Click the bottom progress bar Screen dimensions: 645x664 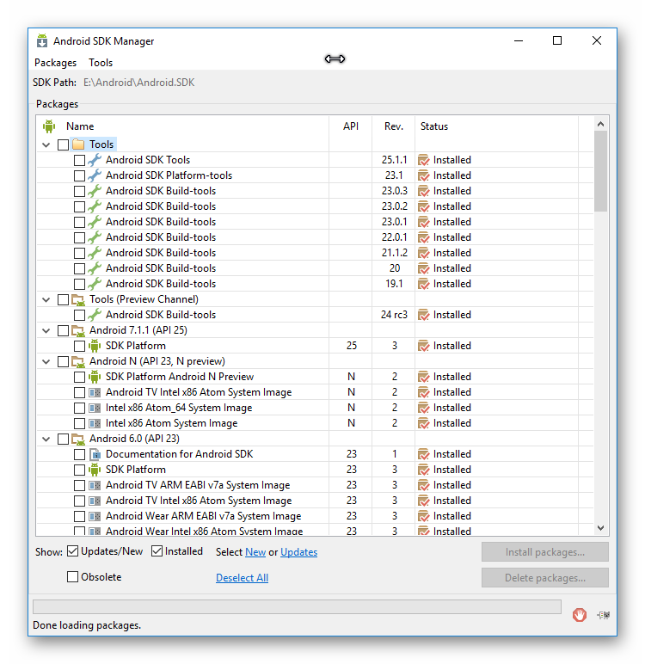click(x=297, y=606)
